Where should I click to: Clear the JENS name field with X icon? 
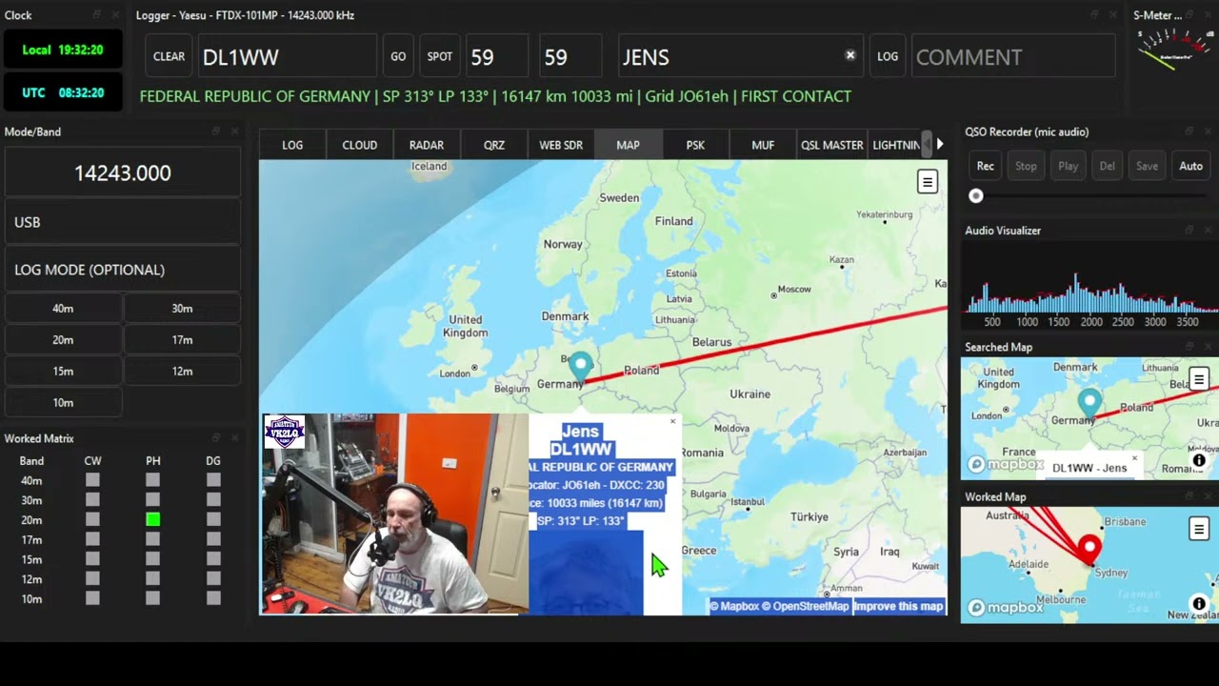click(x=850, y=55)
